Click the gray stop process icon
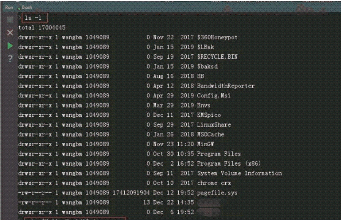The image size is (341, 220). pyautogui.click(x=10, y=19)
